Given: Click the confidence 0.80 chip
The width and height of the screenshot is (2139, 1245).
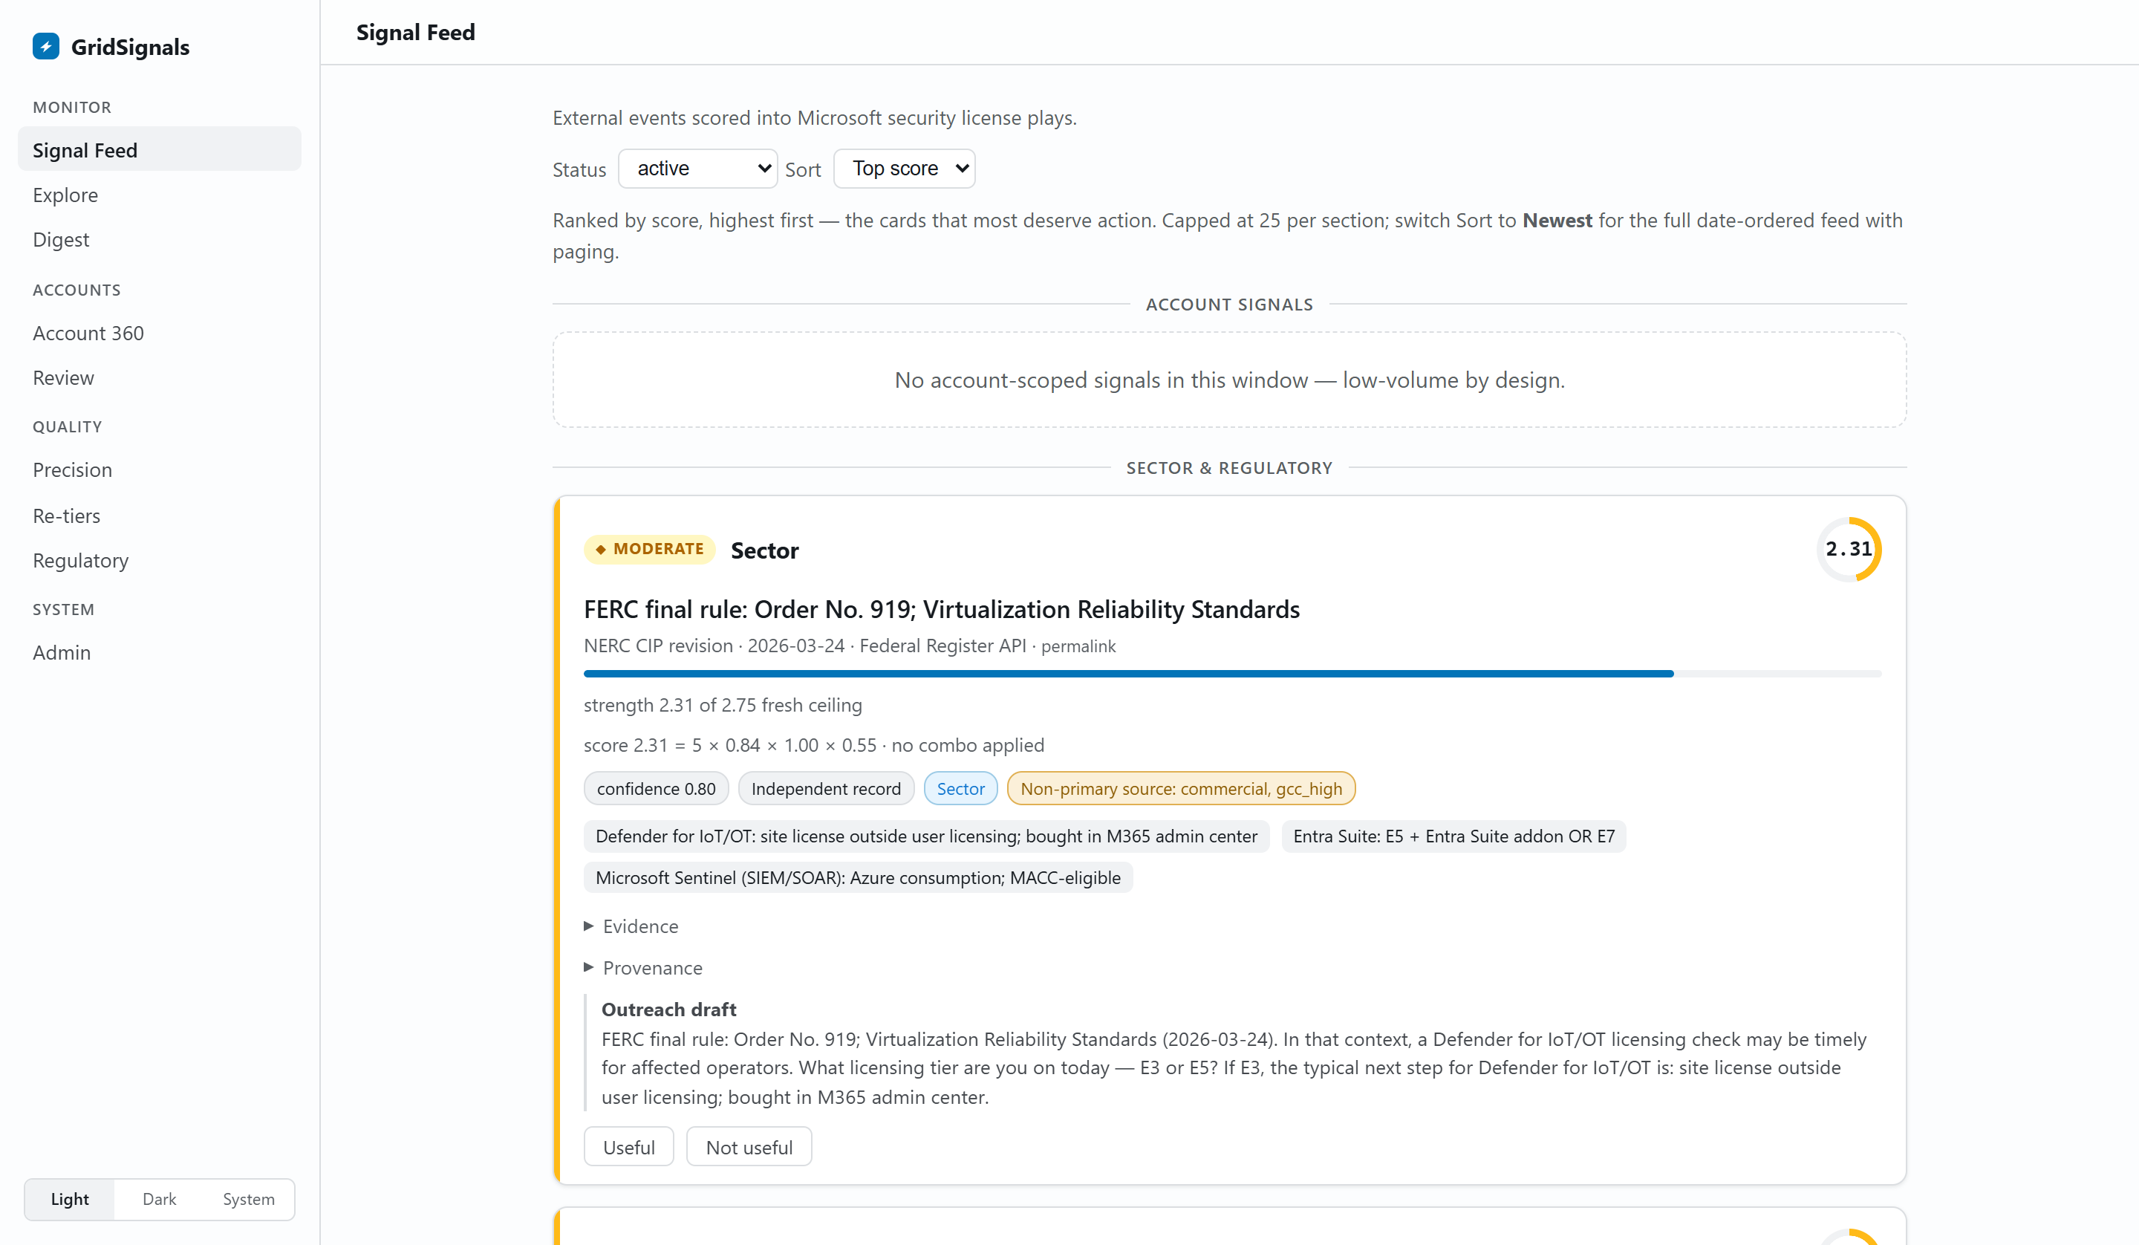Looking at the screenshot, I should click(x=656, y=789).
